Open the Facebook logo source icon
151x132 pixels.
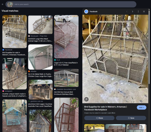pos(86,12)
